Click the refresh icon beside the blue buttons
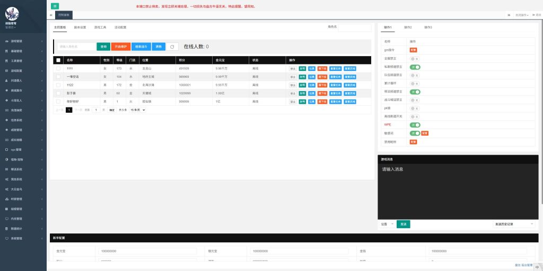This screenshot has width=543, height=271. pos(171,47)
